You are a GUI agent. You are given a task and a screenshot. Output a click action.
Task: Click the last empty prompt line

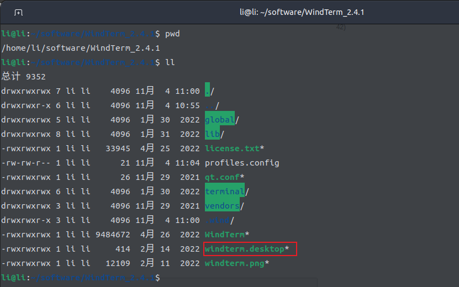click(81, 278)
